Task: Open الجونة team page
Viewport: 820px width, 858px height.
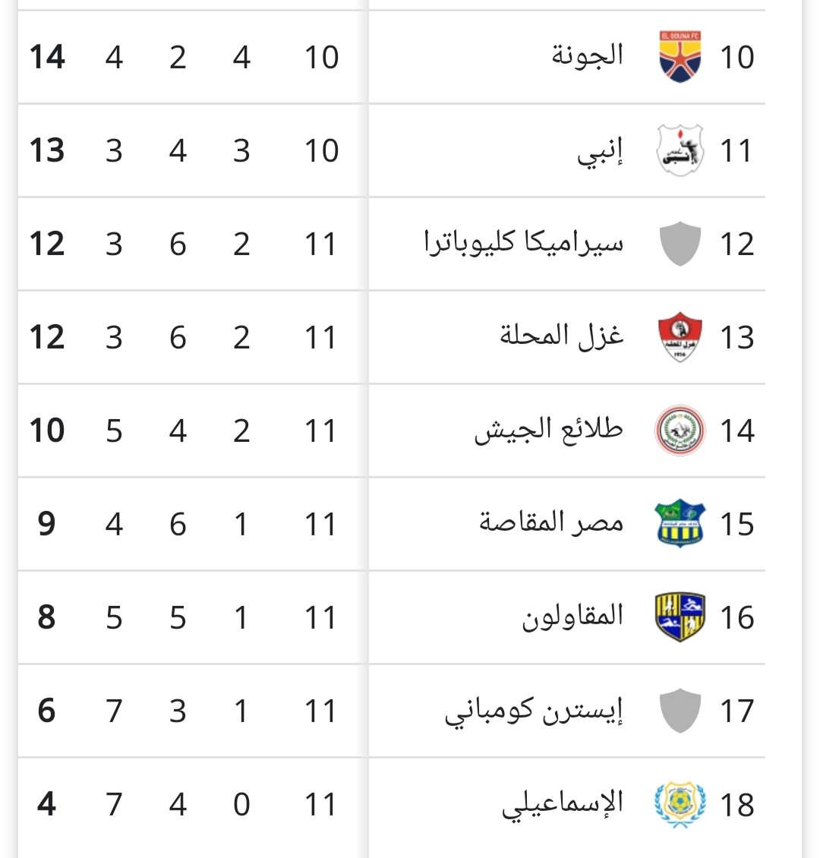Action: pyautogui.click(x=587, y=55)
